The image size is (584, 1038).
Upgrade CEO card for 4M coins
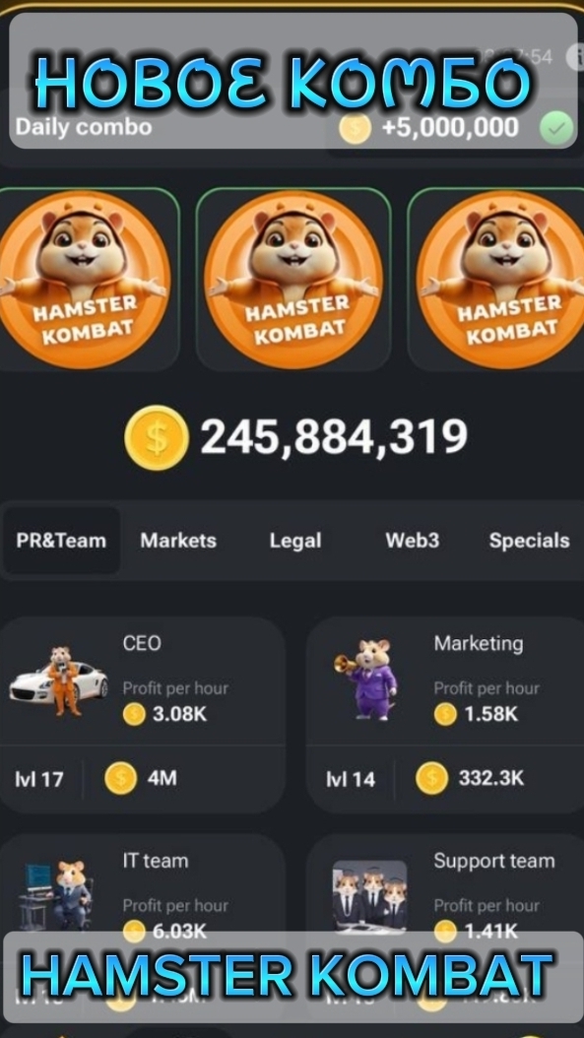click(x=141, y=778)
